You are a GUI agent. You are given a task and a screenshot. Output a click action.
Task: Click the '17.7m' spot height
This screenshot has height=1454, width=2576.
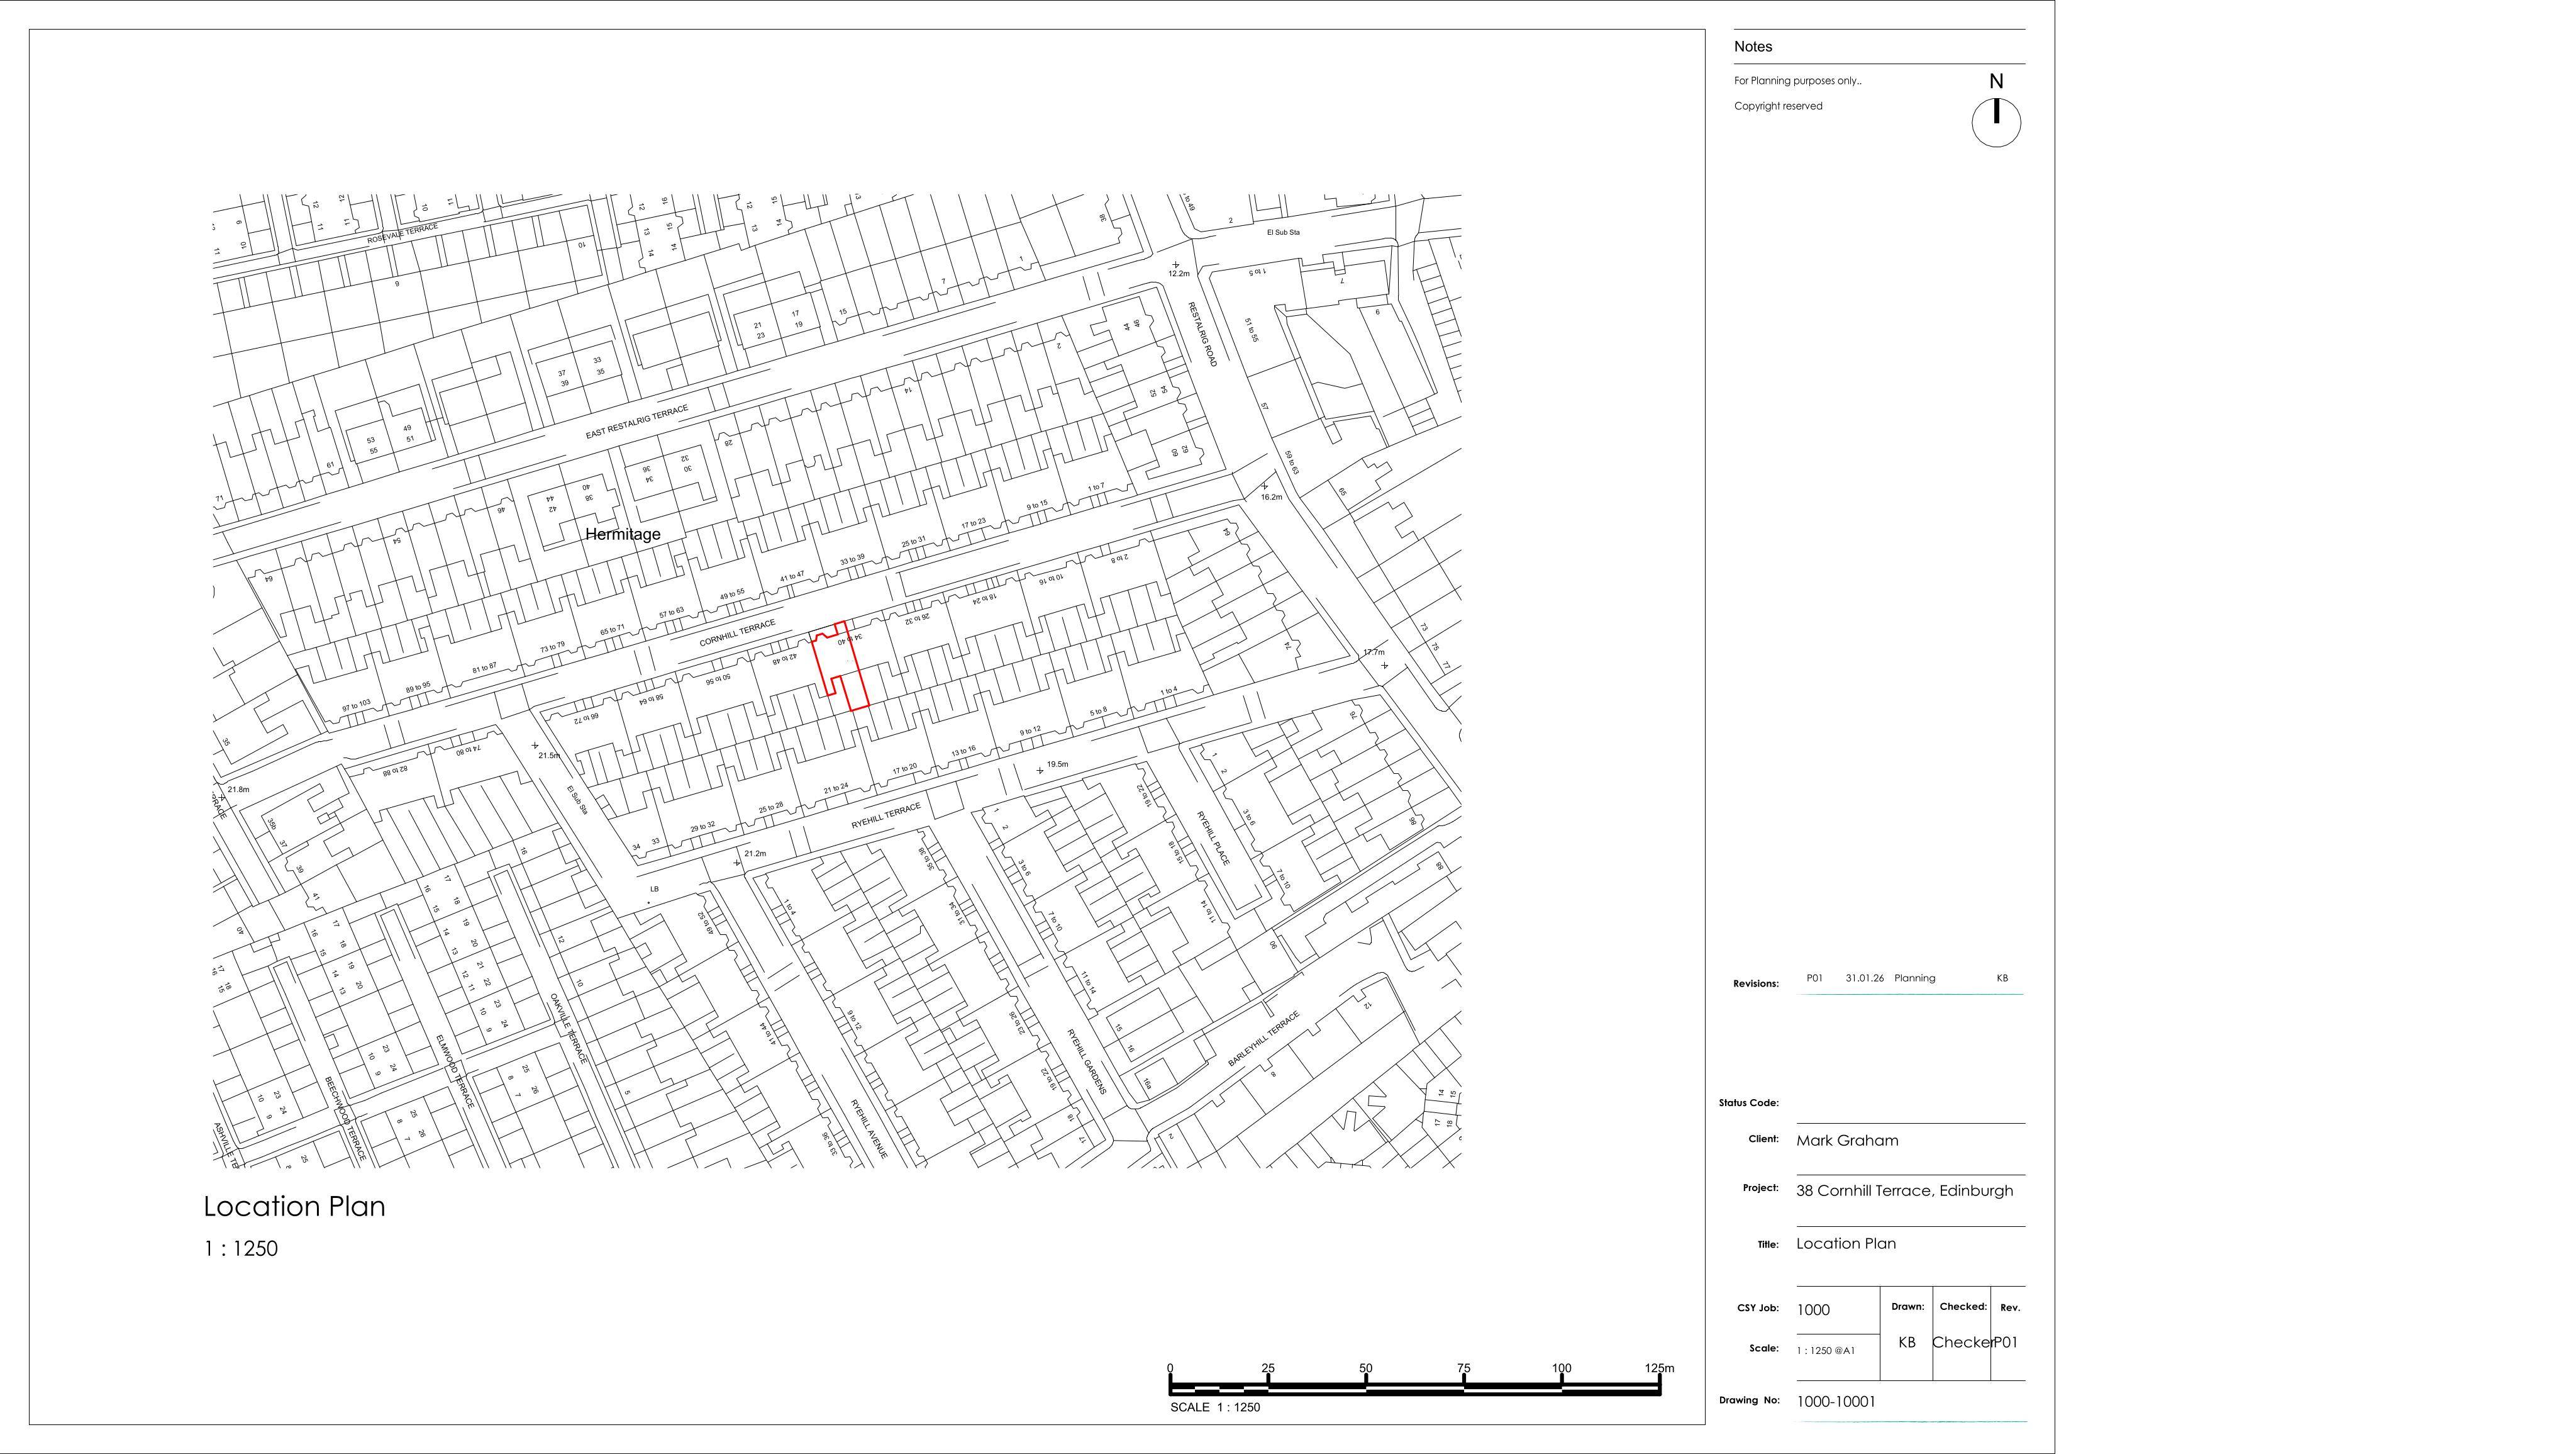[1374, 652]
